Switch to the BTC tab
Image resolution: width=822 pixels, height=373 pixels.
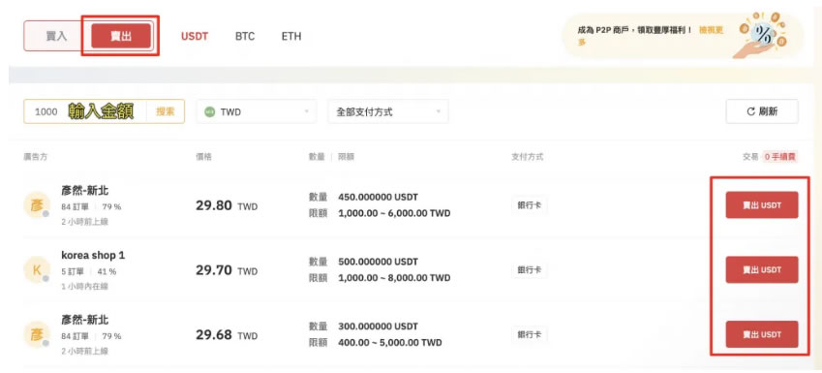pyautogui.click(x=245, y=37)
